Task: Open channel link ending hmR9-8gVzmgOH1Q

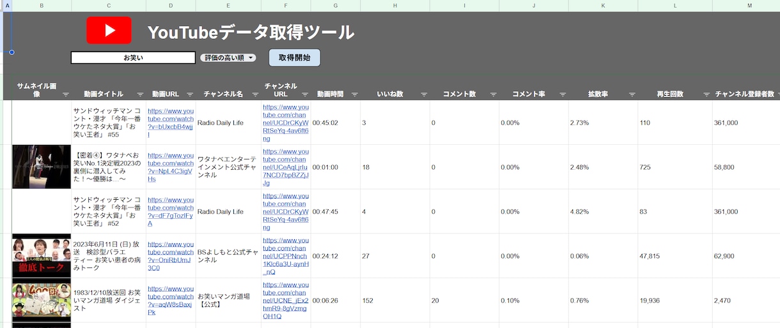Action: tap(286, 301)
